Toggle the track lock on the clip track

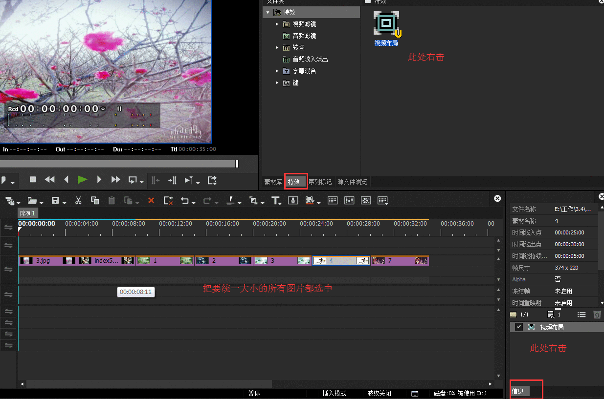8,269
